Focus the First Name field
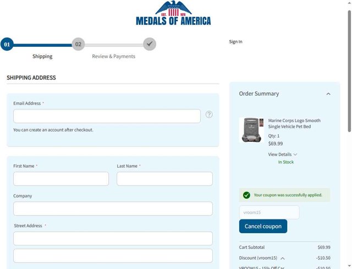The width and height of the screenshot is (352, 269). (x=61, y=179)
